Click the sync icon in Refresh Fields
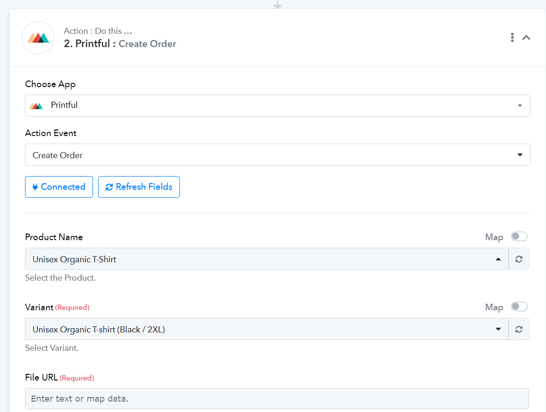The height and width of the screenshot is (412, 546). coord(109,187)
